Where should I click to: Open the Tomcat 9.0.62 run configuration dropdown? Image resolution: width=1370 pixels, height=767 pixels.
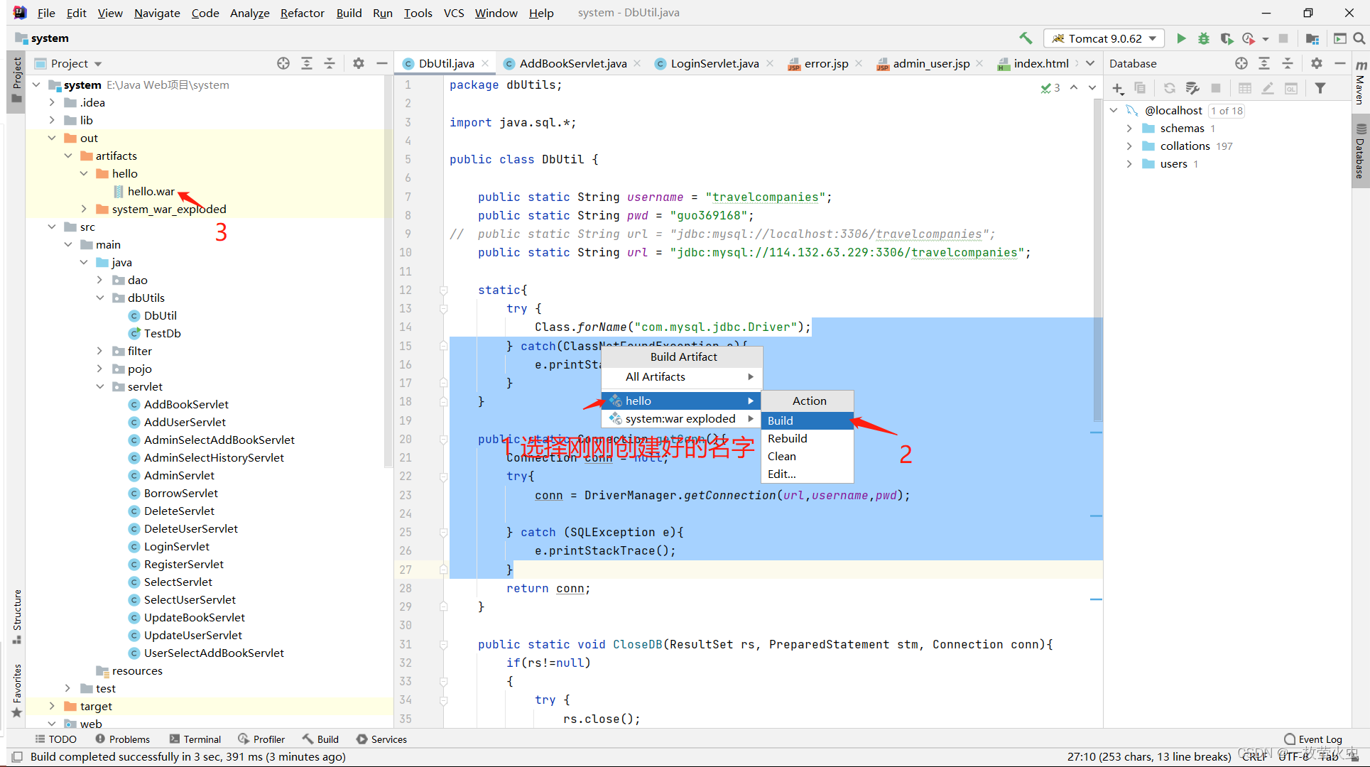[x=1104, y=38]
